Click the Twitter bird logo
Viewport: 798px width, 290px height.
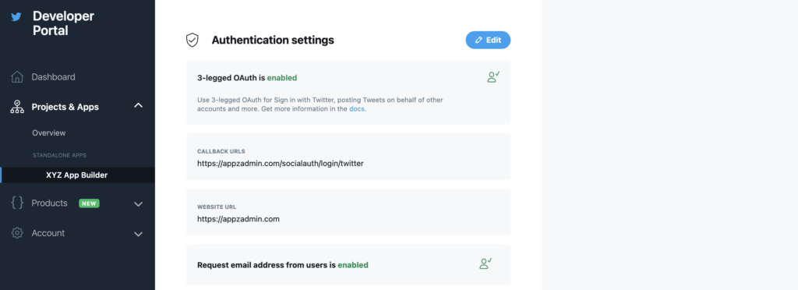[x=16, y=17]
